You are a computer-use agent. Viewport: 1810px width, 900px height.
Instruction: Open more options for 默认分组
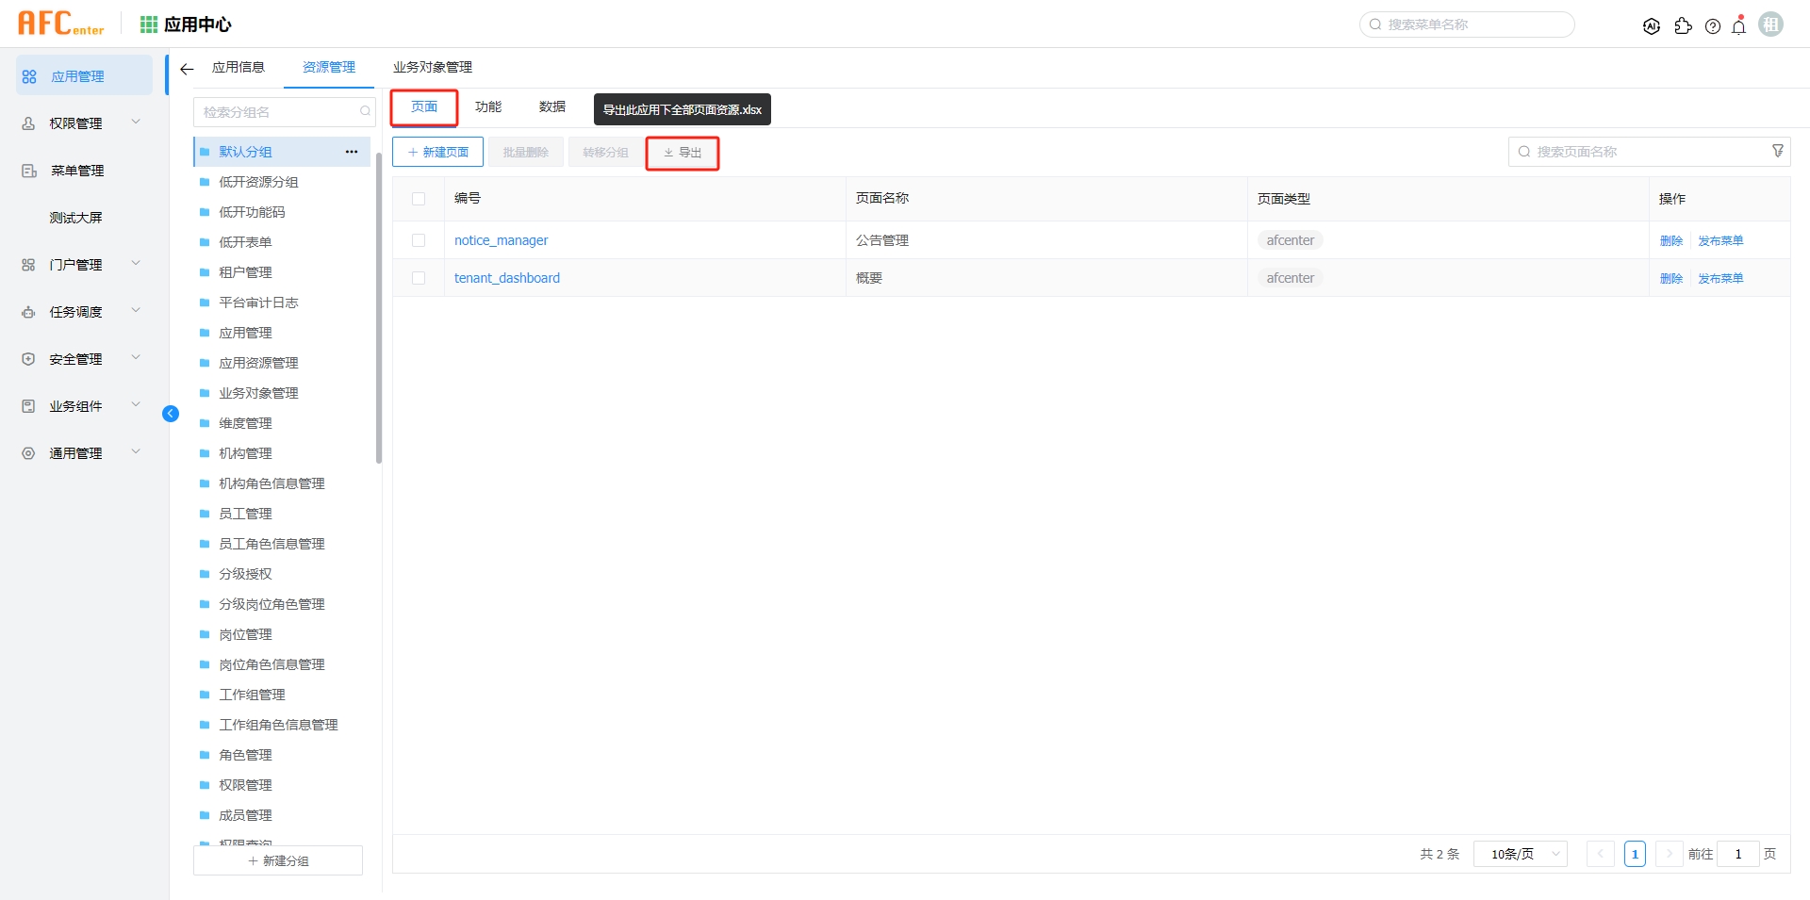click(x=352, y=152)
